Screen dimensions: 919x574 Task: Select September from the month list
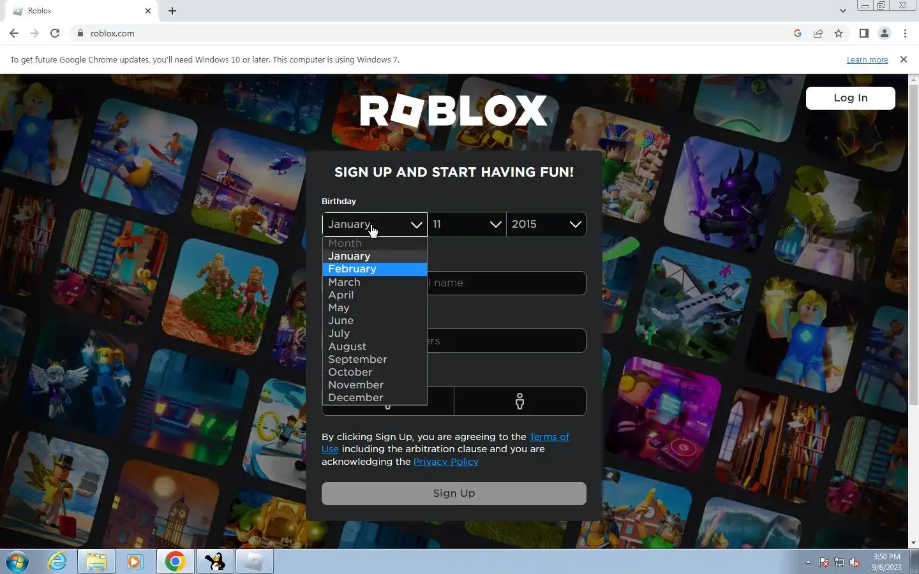(x=375, y=359)
